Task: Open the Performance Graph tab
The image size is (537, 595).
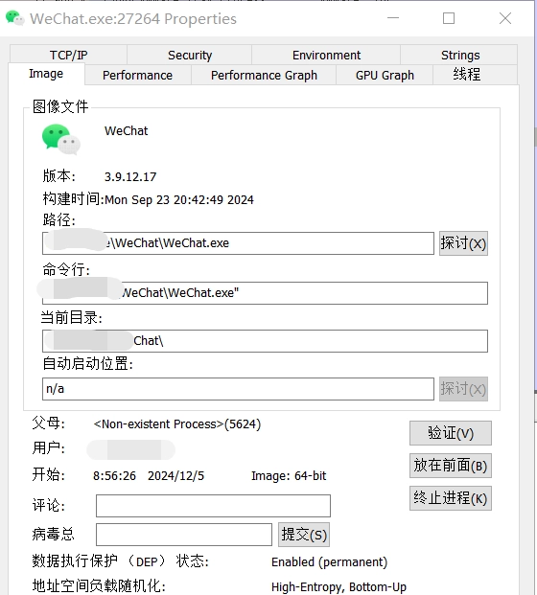Action: pyautogui.click(x=264, y=75)
